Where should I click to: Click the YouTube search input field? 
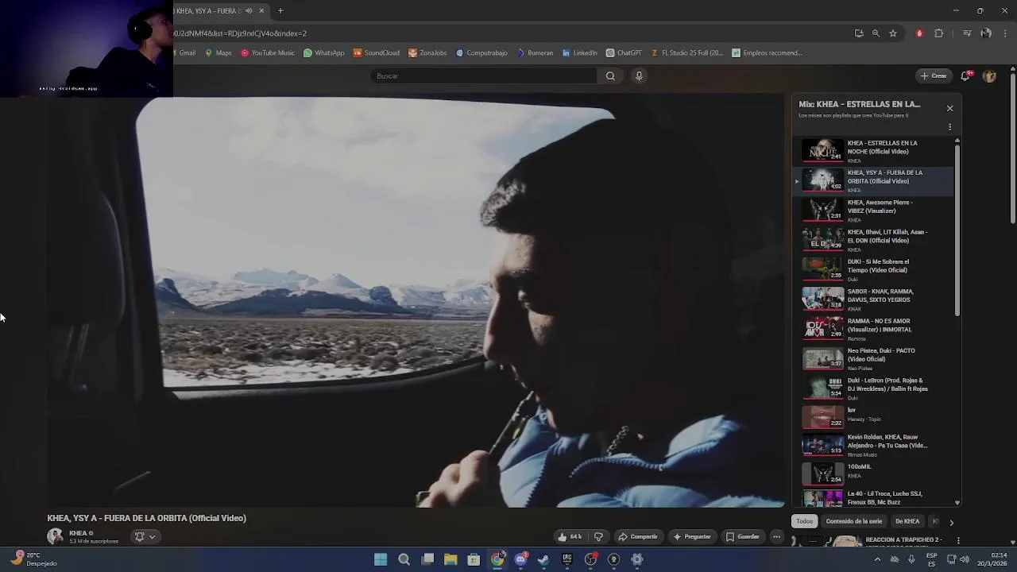click(483, 76)
